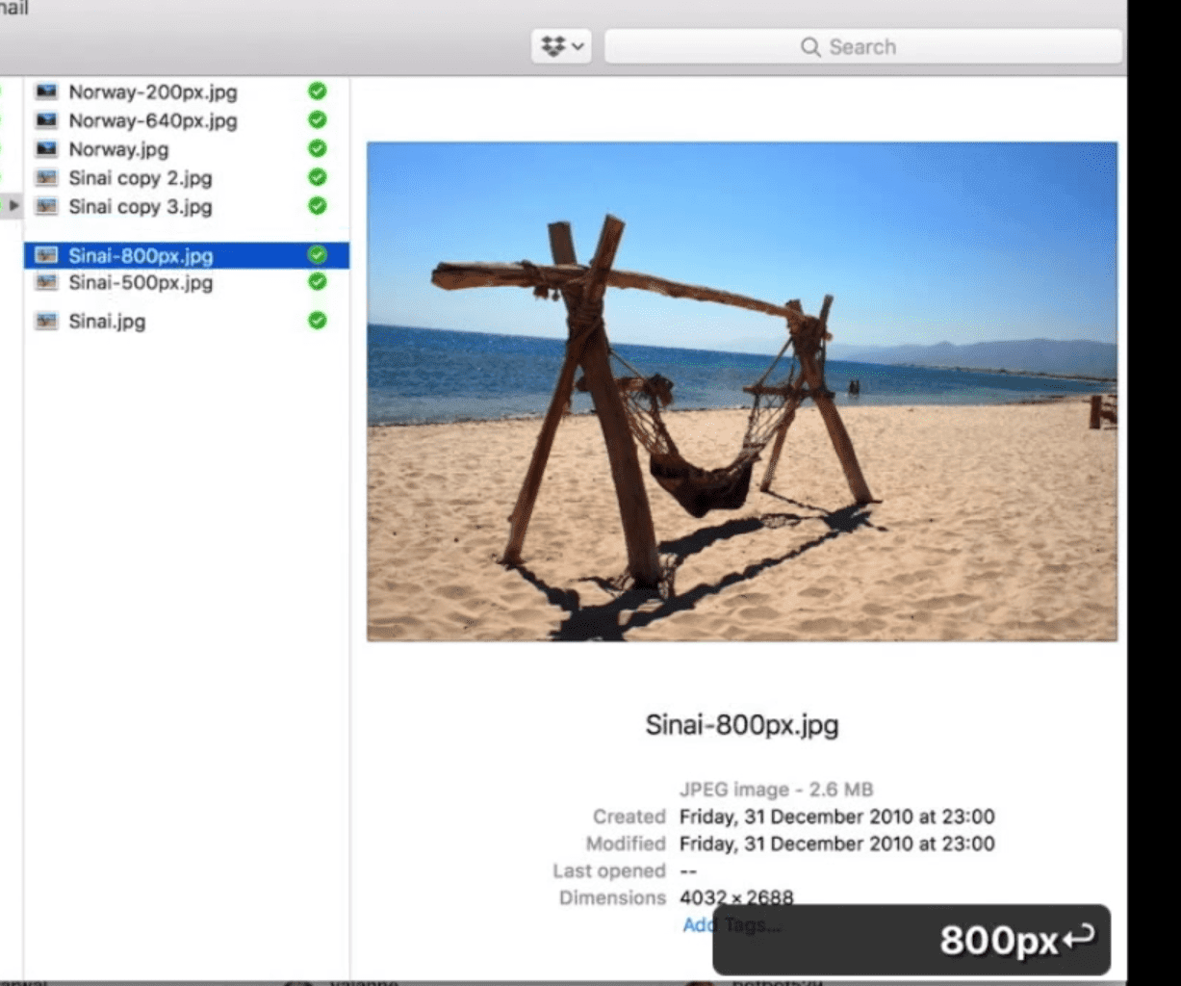Click the Search field in toolbar
The width and height of the screenshot is (1181, 986).
point(862,46)
